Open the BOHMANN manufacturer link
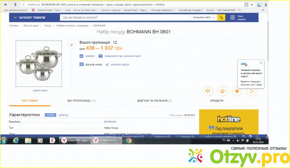290x168 pixels. pos(110,122)
